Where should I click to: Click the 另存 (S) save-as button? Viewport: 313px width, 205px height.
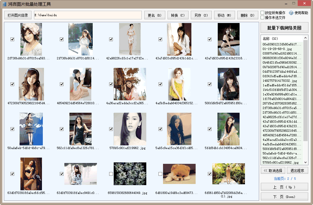coord(201,15)
